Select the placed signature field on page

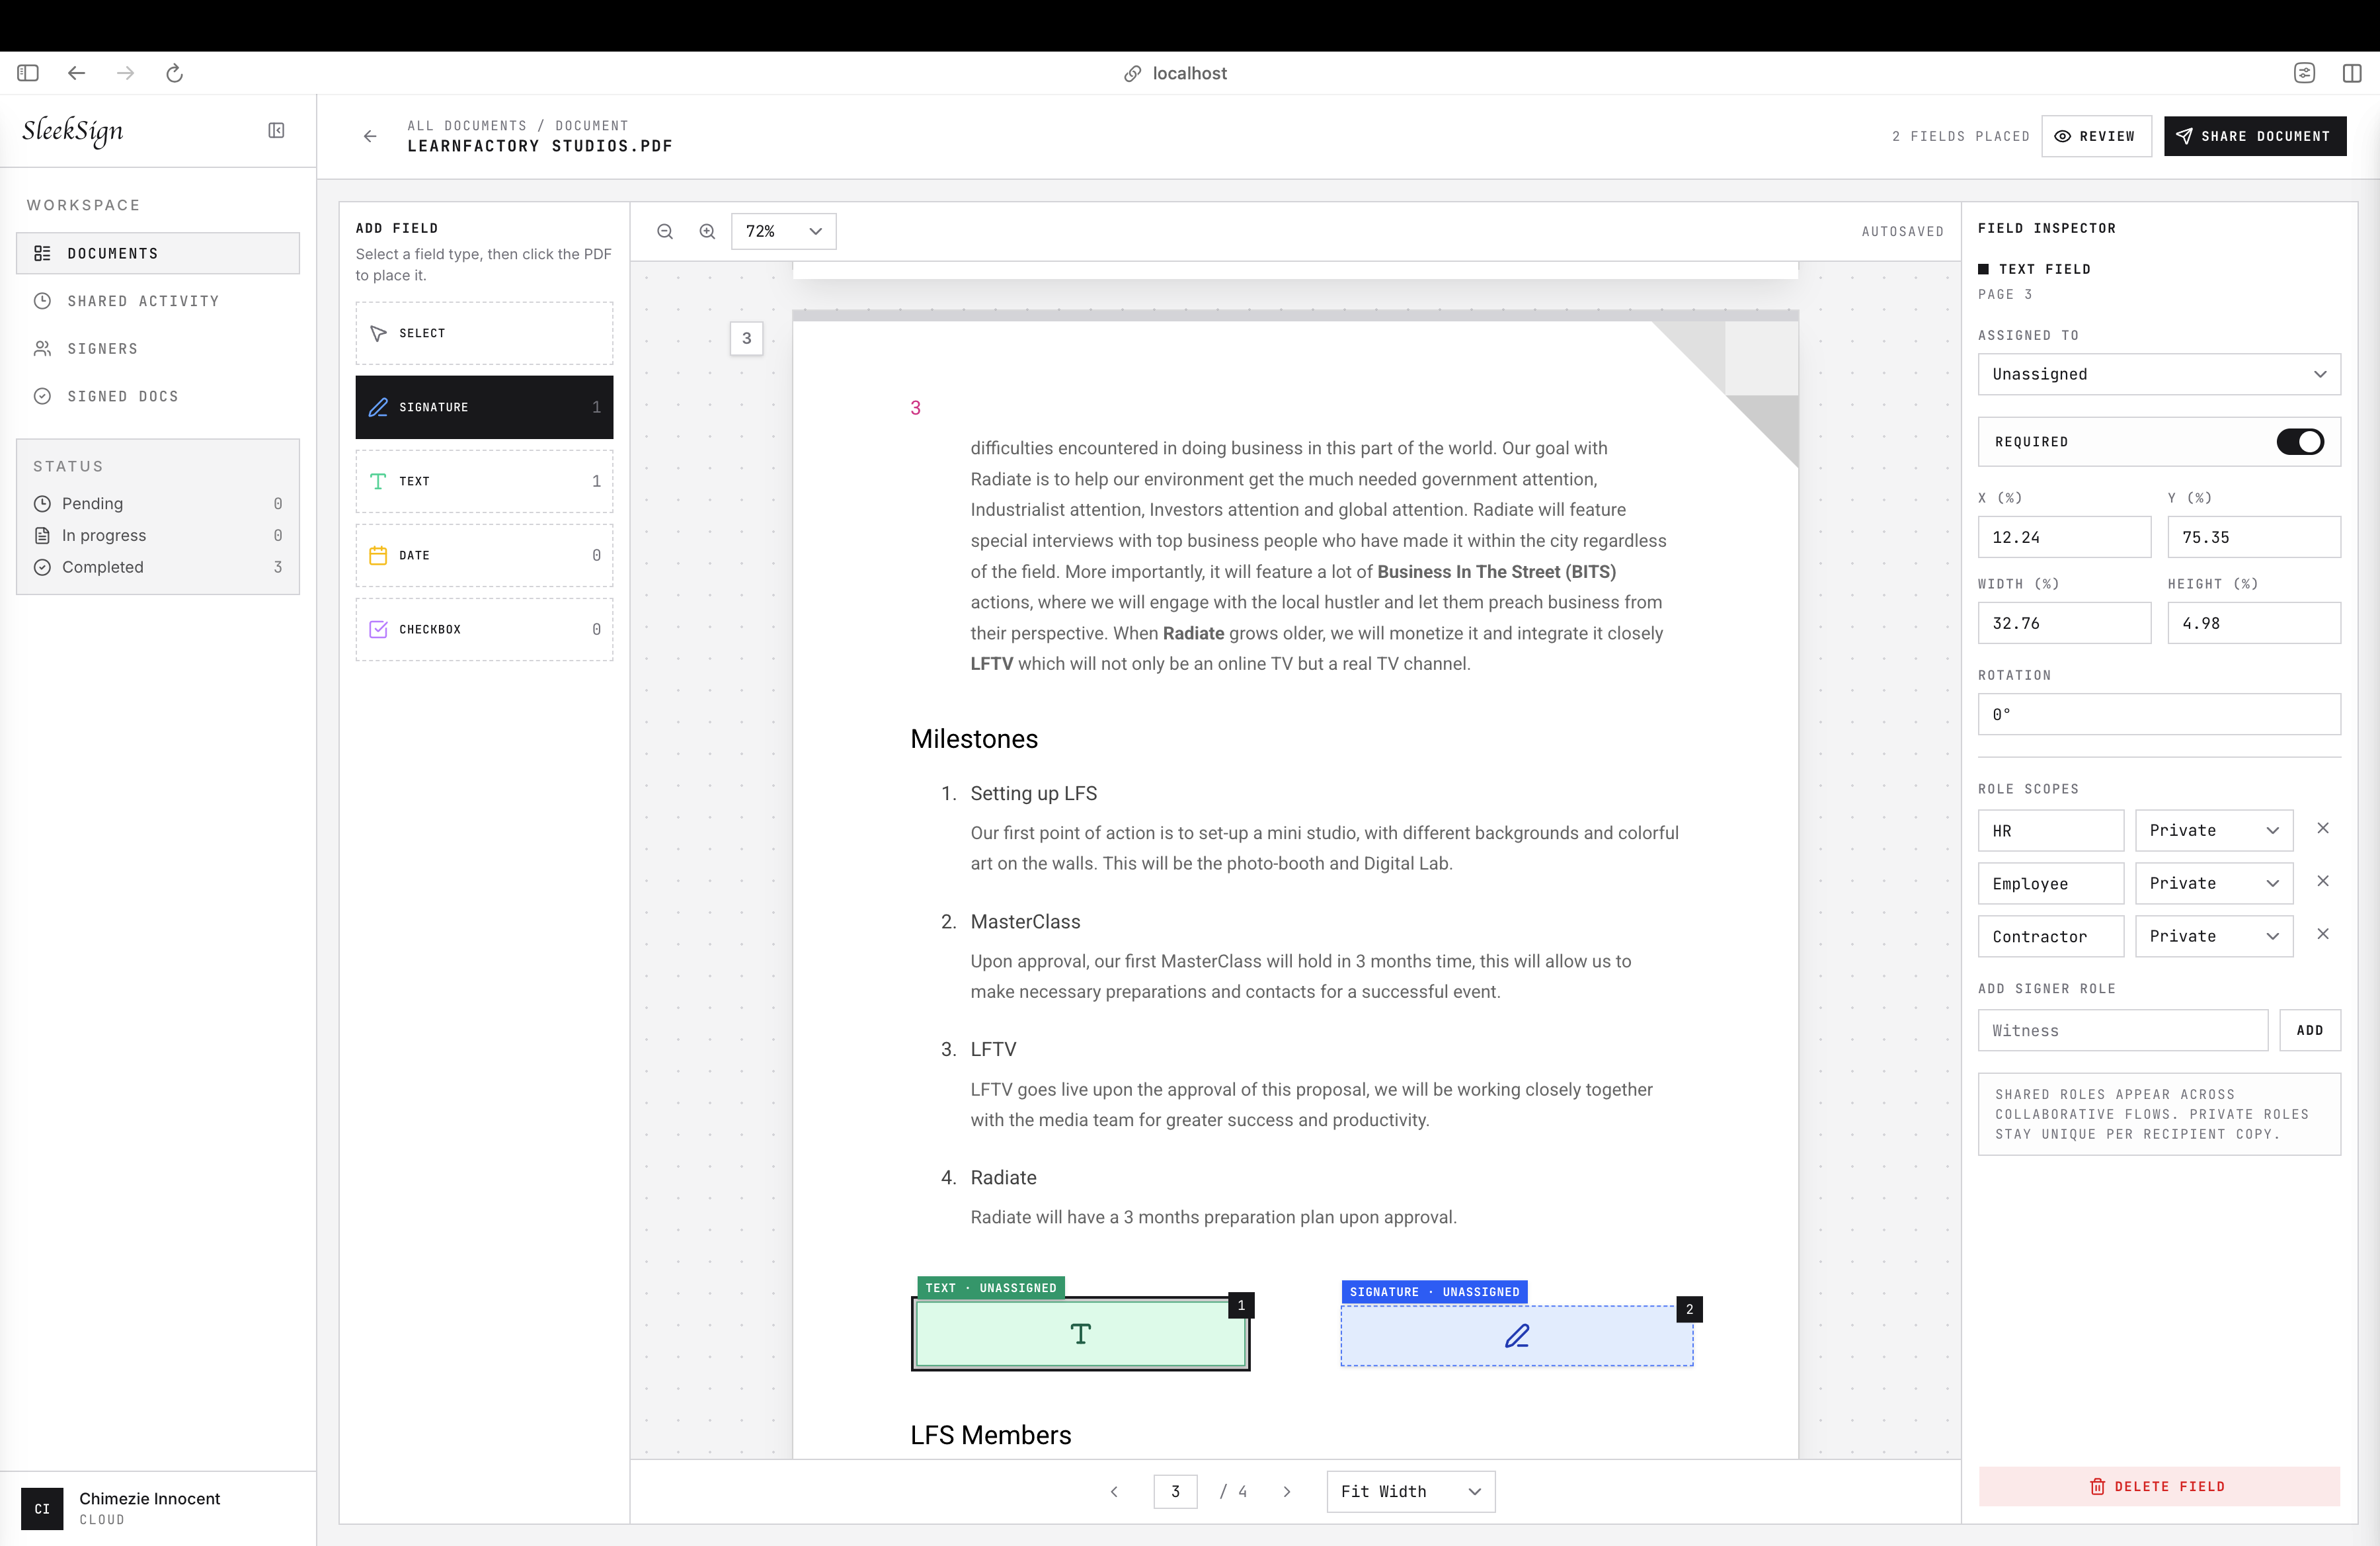(1516, 1336)
